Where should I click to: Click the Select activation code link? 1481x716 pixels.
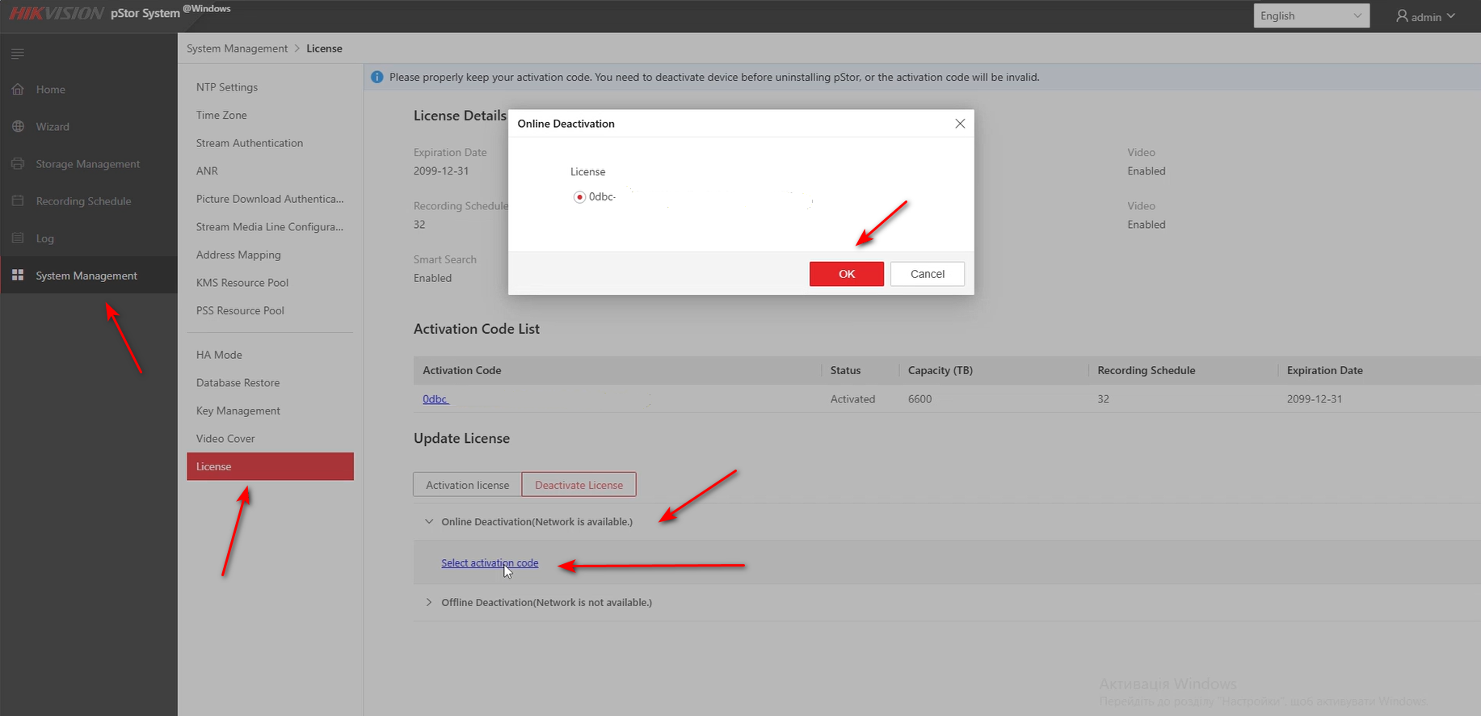(x=489, y=563)
